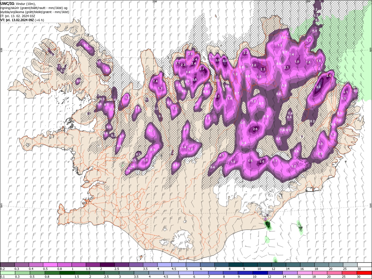Select the 'rigning/skúrir' legend description line
The height and width of the screenshot is (279, 372).
coord(34,8)
